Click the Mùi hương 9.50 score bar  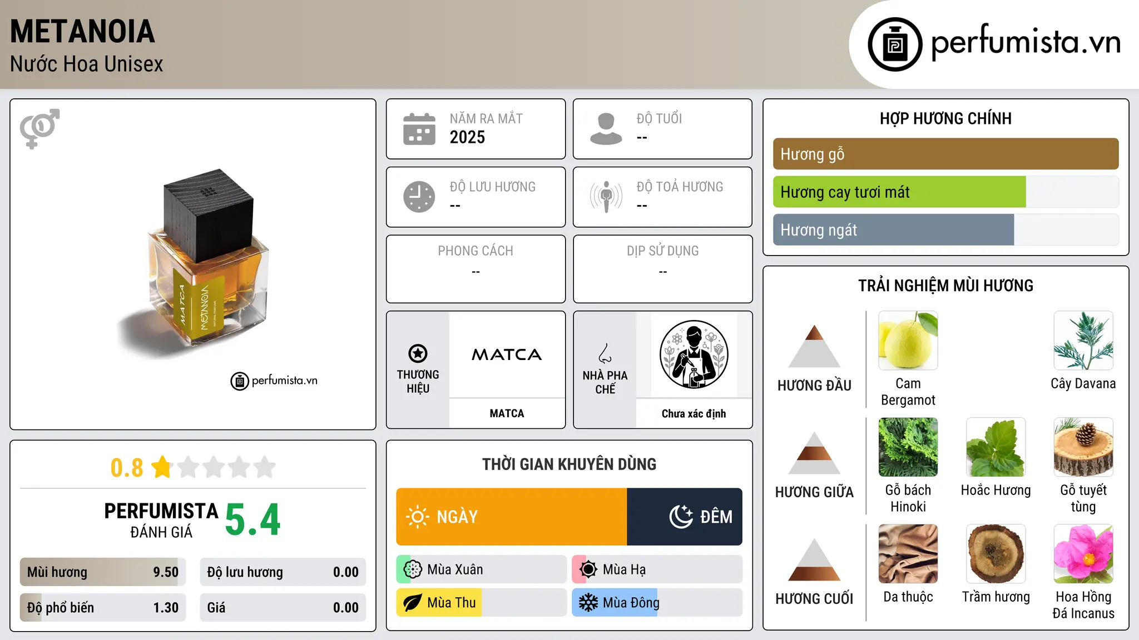click(103, 572)
